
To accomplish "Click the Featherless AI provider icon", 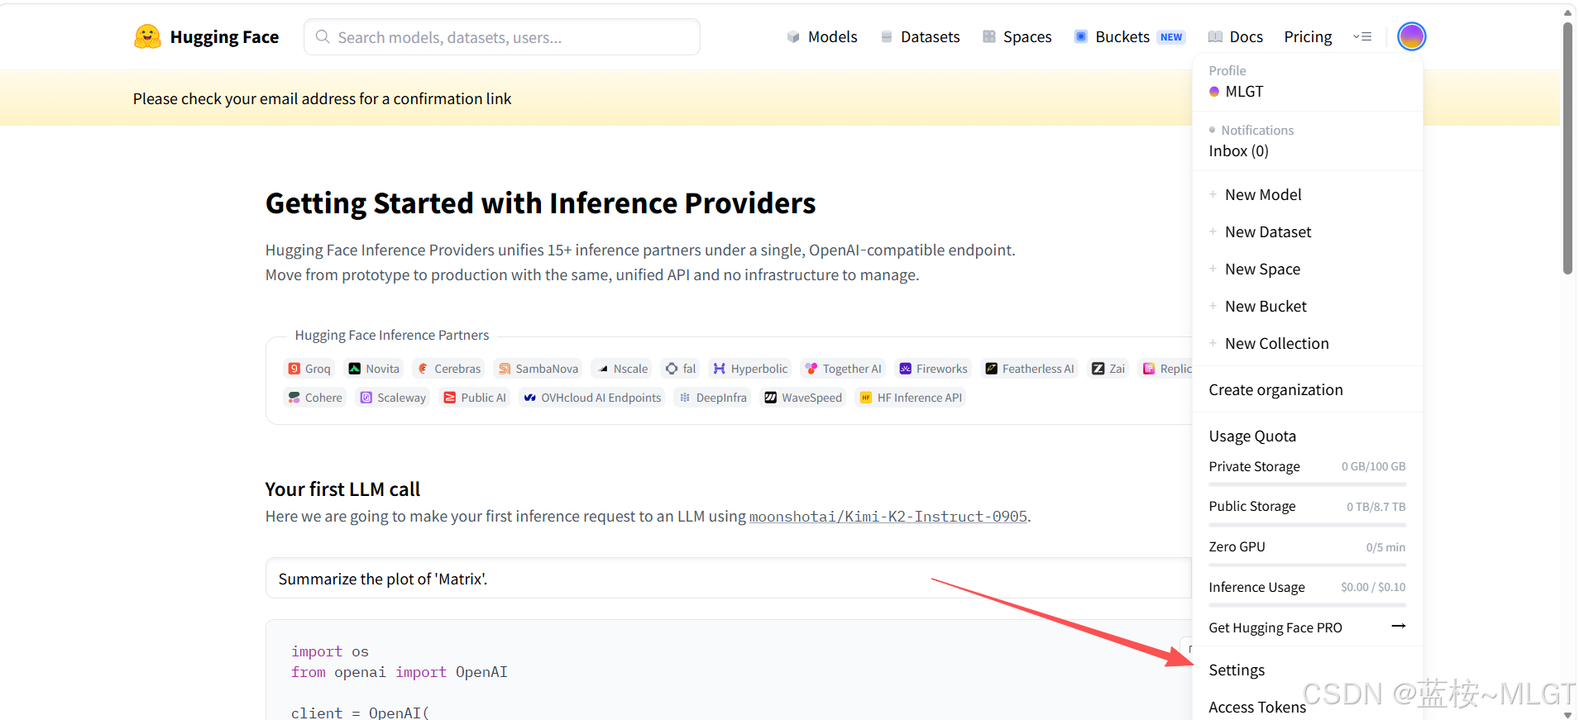I will click(991, 369).
